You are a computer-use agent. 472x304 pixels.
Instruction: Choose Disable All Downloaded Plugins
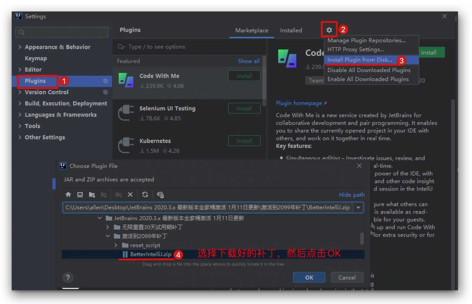point(371,70)
